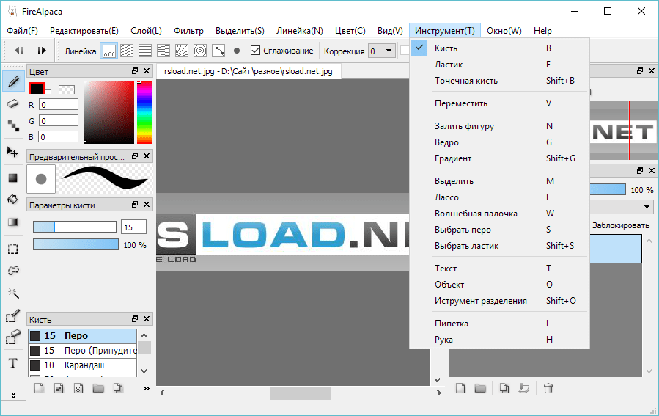
Task: Enable the concentric circle ruler icon
Action: tap(200, 51)
